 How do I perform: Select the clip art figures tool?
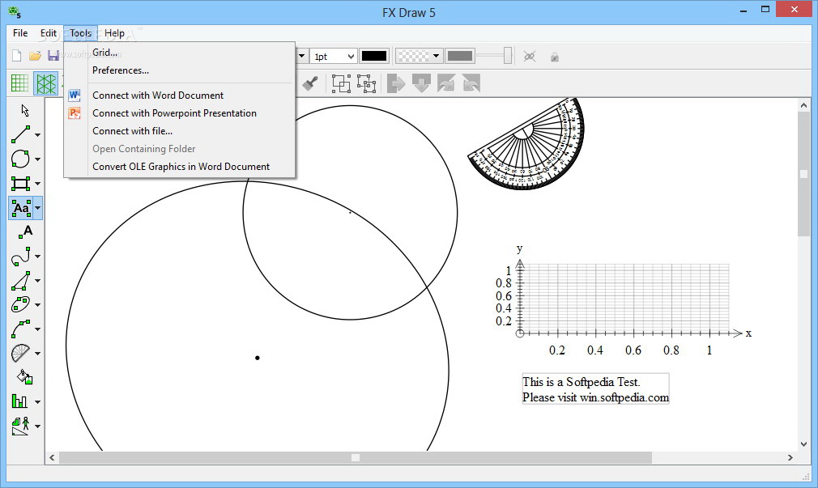(20, 426)
